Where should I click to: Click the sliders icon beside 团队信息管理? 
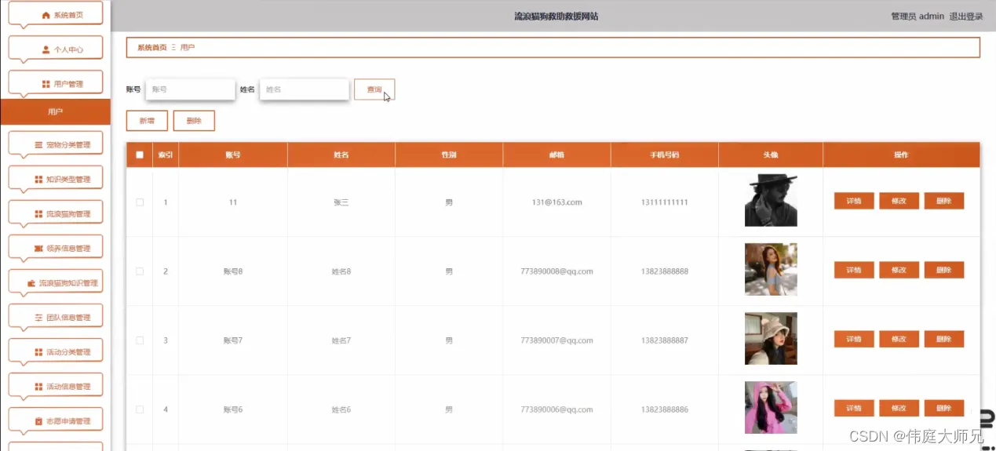click(38, 318)
